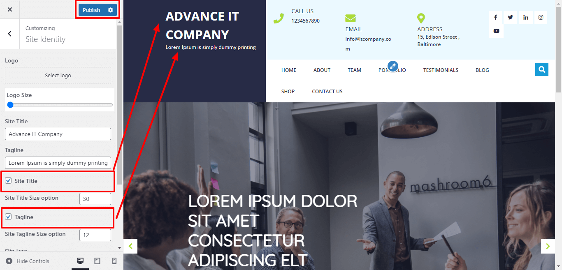Show previous slide with left arrow
The width and height of the screenshot is (562, 270).
click(x=130, y=246)
